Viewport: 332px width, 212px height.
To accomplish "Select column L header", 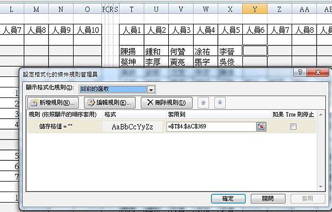I will pos(12,9).
